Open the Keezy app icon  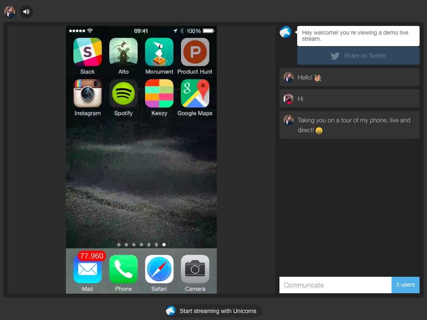160,93
